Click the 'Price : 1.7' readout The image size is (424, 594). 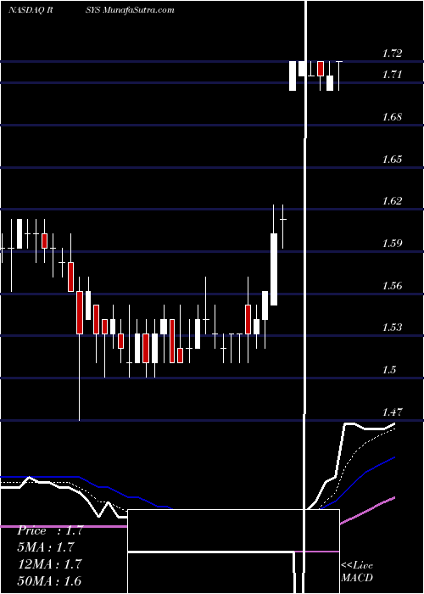(x=49, y=530)
